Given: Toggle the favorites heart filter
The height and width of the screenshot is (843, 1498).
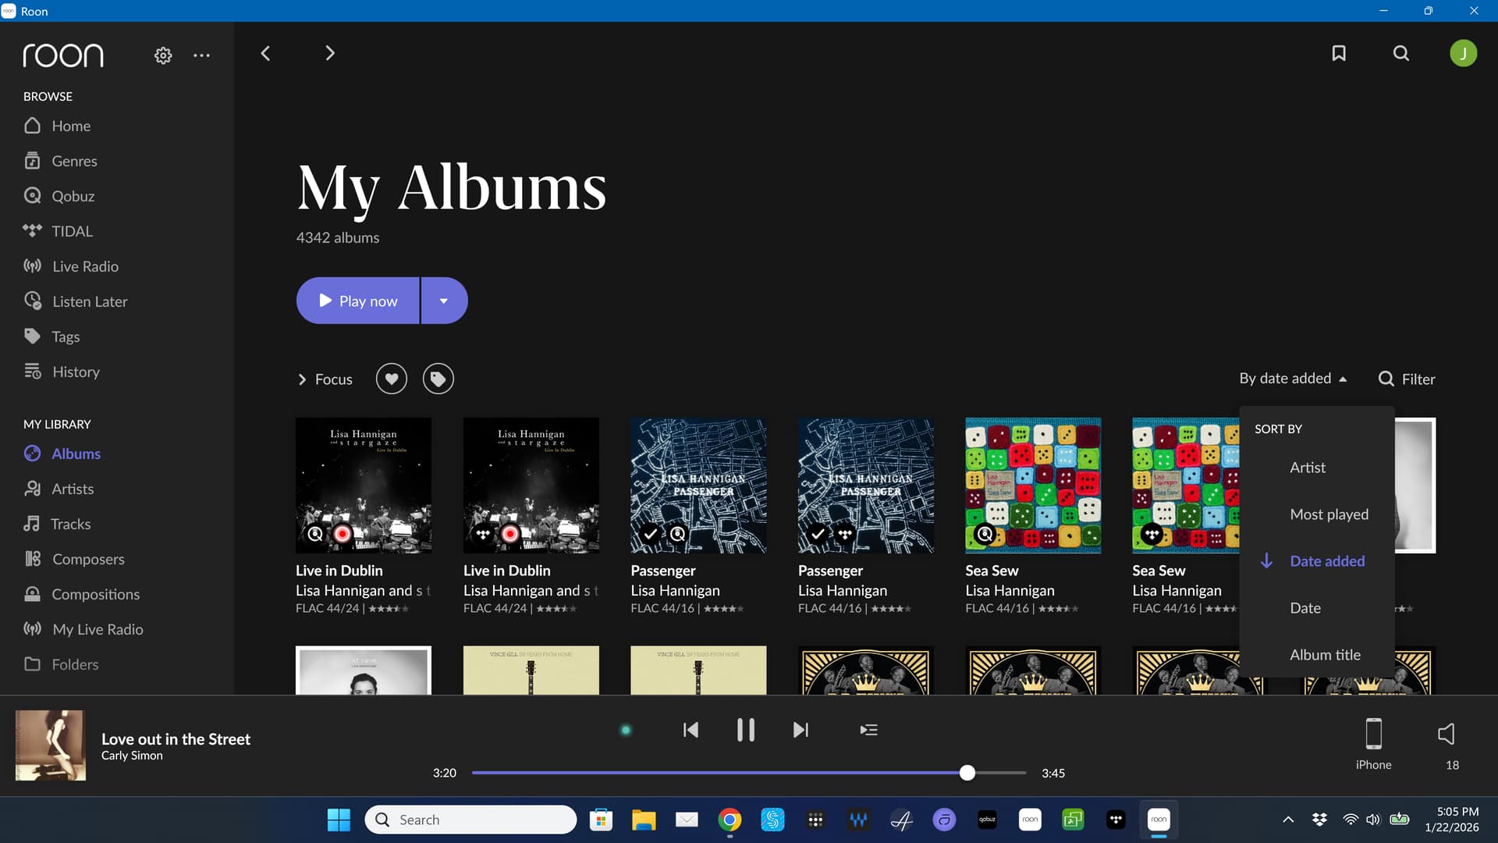Looking at the screenshot, I should point(392,379).
